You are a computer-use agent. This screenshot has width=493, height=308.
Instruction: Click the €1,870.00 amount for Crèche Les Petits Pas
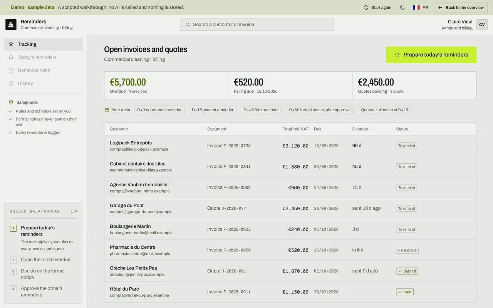click(295, 271)
